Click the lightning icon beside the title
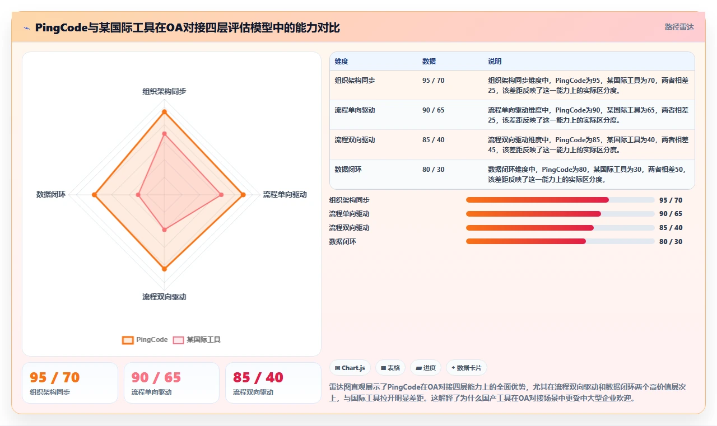717x426 pixels. (27, 28)
